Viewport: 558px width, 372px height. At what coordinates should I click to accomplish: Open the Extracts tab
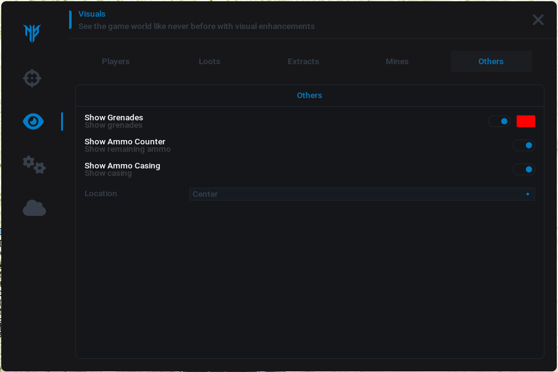[x=303, y=62]
